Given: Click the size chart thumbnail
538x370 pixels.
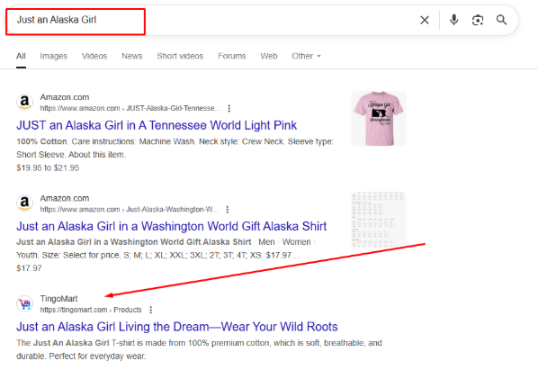Looking at the screenshot, I should pyautogui.click(x=379, y=220).
